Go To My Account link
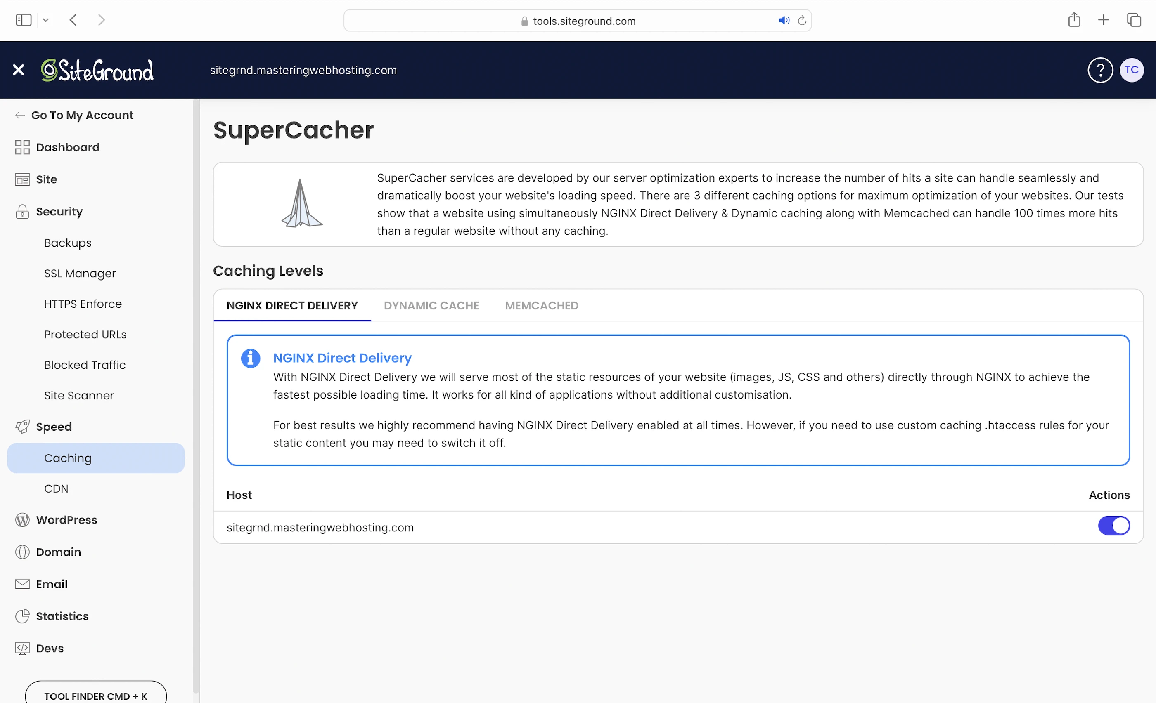Screen dimensions: 1156x703 point(82,115)
